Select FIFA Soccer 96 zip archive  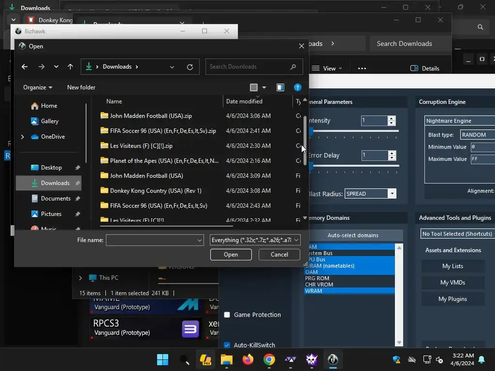(x=163, y=130)
